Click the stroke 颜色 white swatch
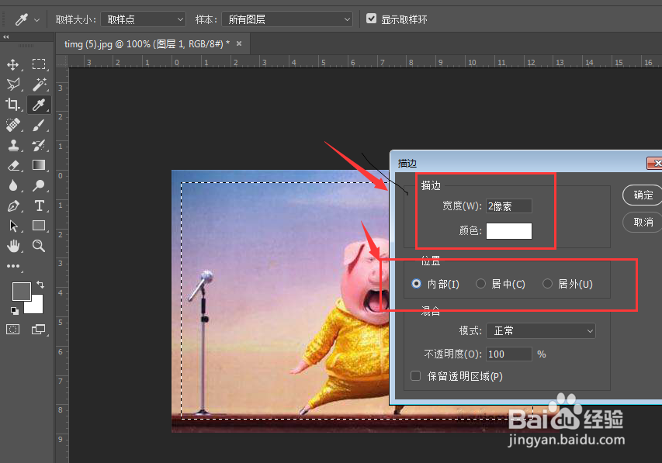662x463 pixels. pyautogui.click(x=509, y=231)
